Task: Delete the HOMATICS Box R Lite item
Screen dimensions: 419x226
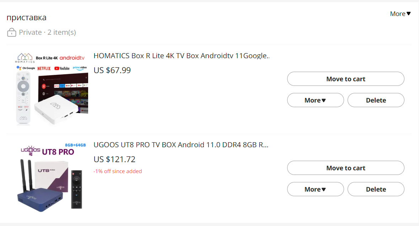Action: click(376, 100)
